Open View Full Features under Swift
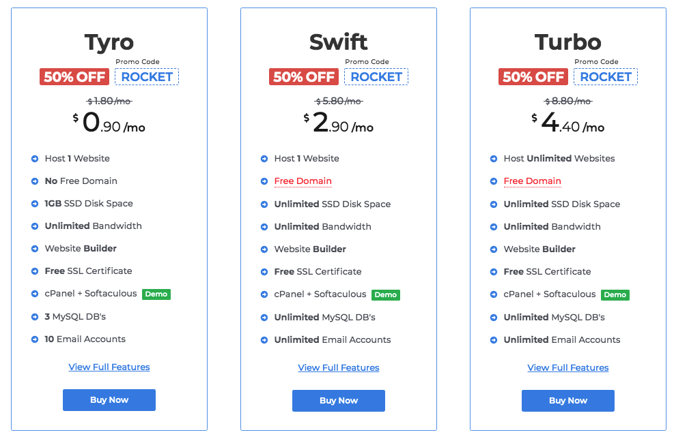674x441 pixels. tap(339, 368)
